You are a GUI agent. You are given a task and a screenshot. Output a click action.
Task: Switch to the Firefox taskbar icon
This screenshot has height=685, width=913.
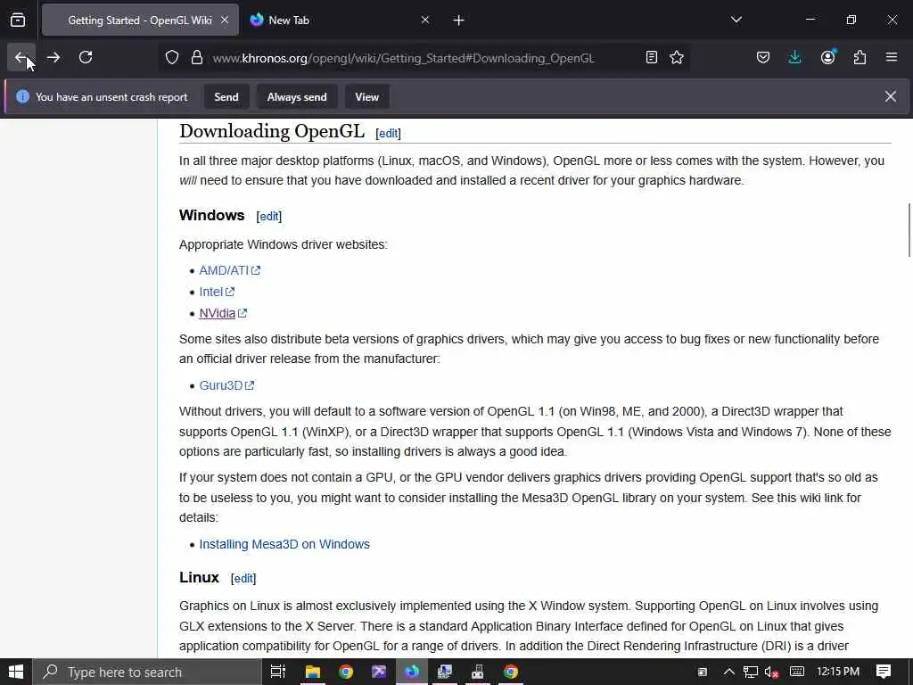click(412, 673)
